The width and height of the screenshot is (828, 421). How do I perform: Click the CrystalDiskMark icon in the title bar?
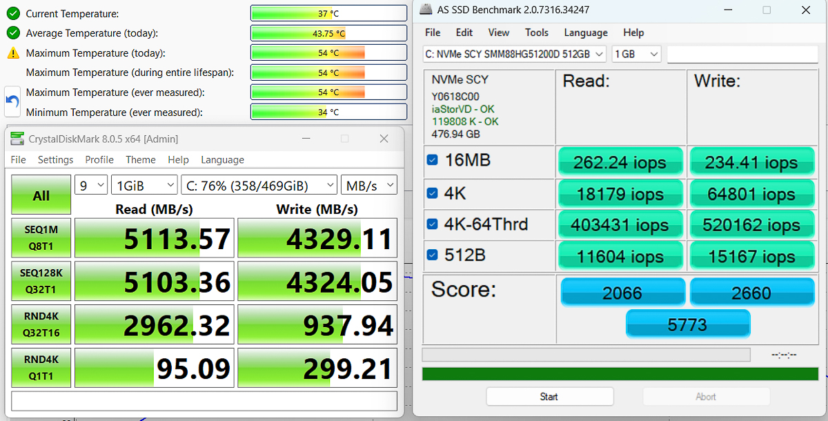(x=16, y=138)
